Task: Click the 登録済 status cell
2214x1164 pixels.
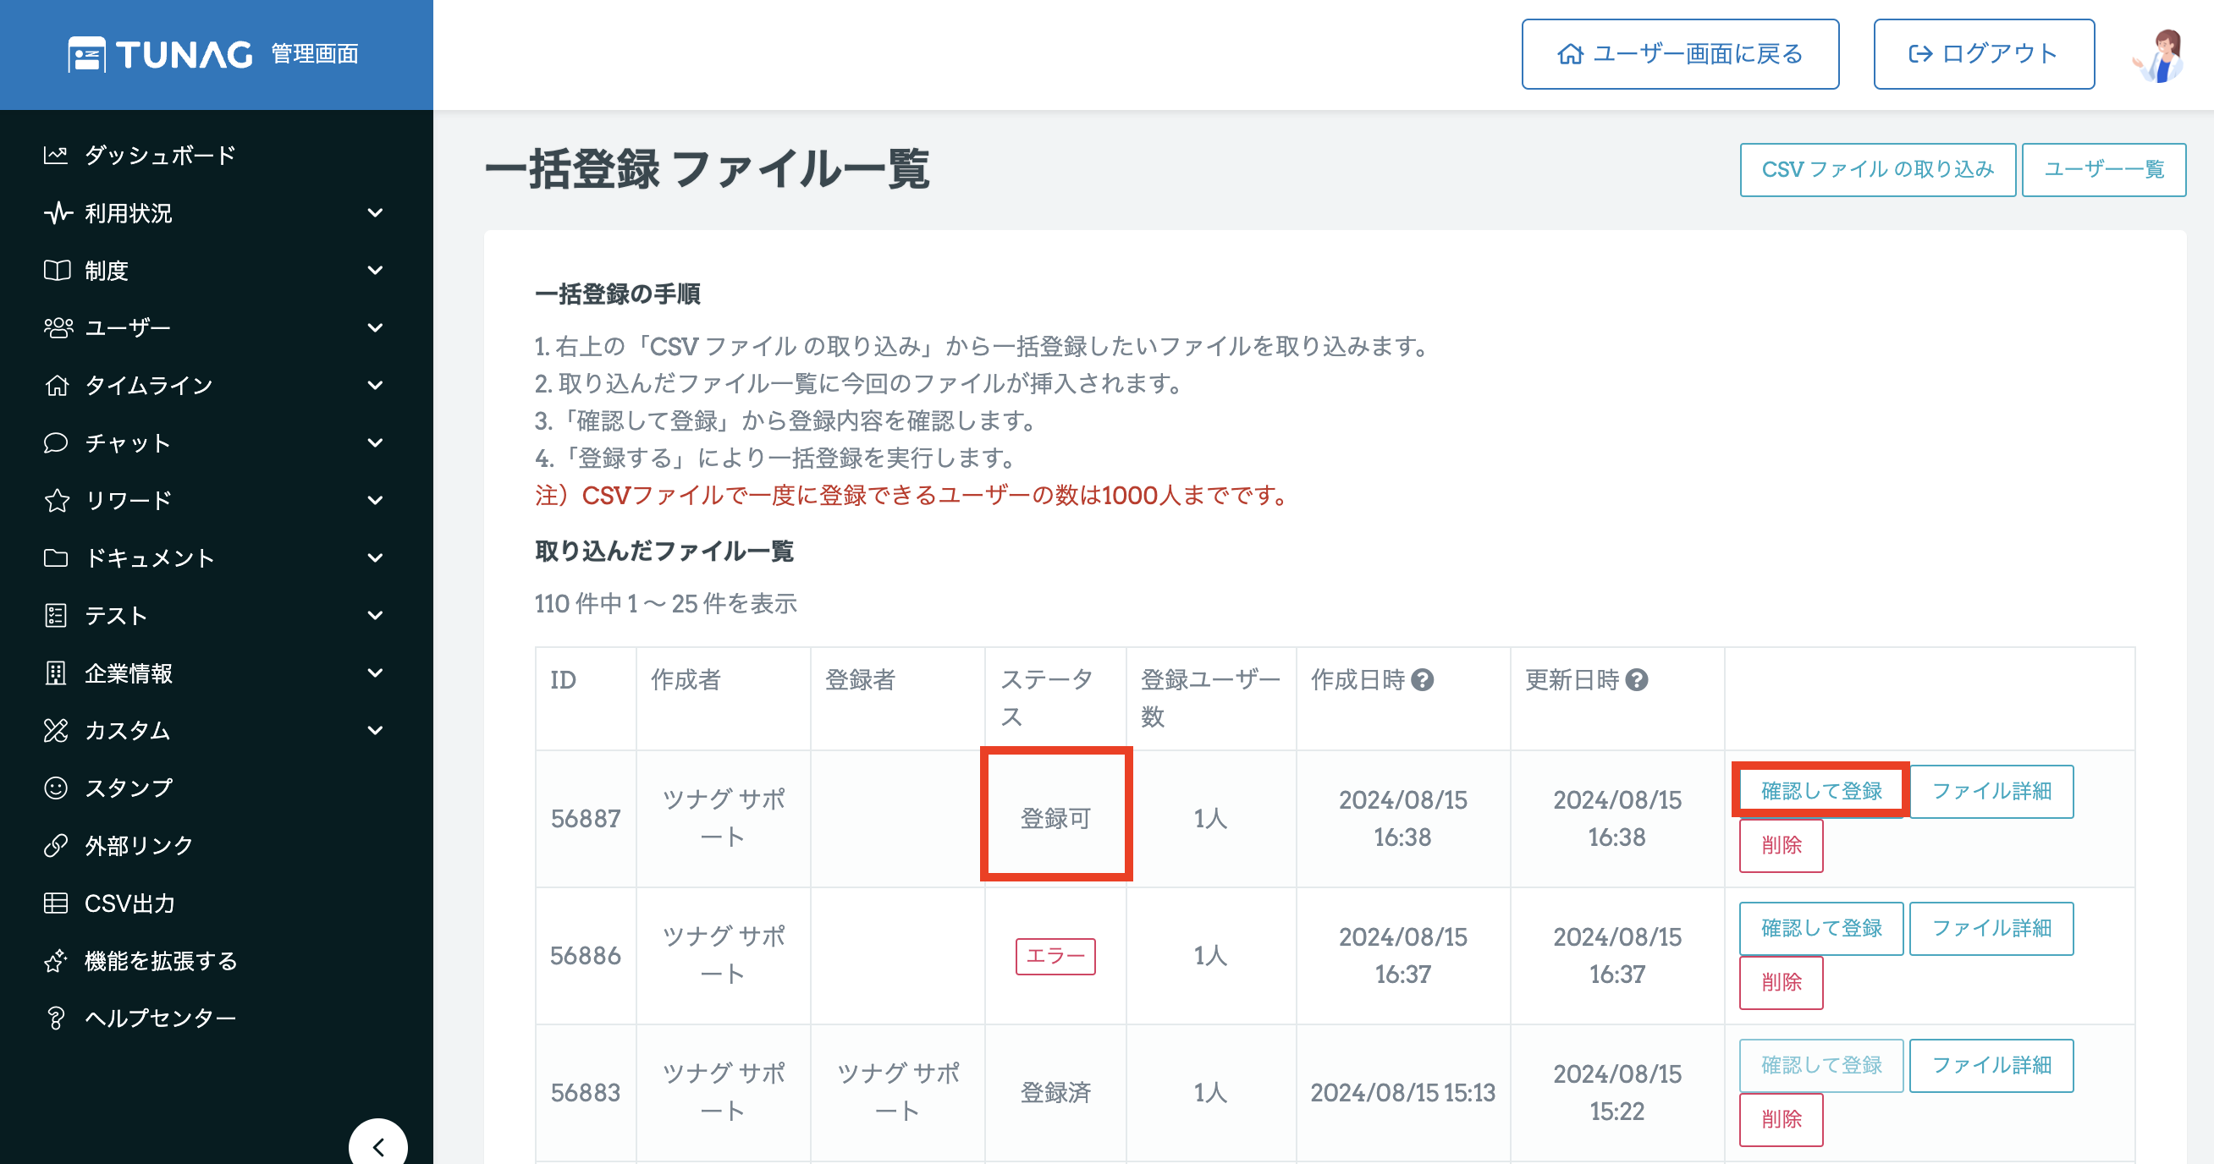Action: [1055, 1093]
